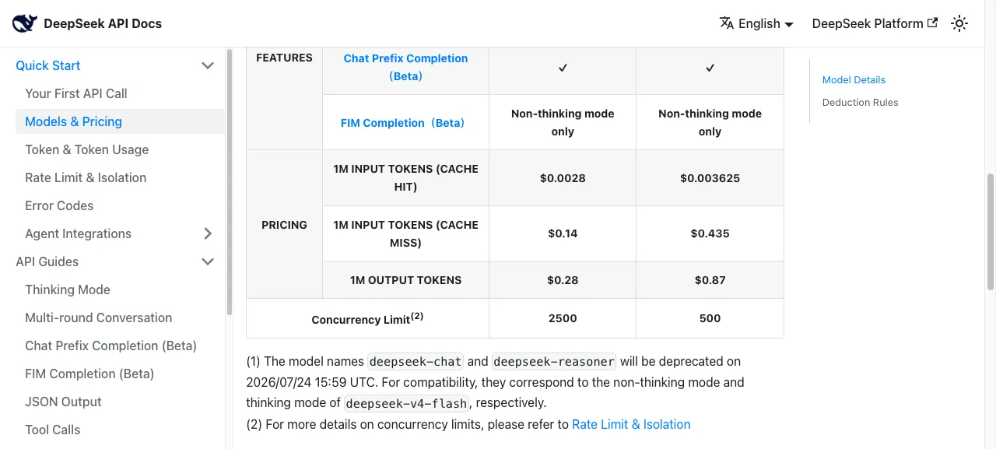
Task: Open Agent Integrations sidebar item
Action: click(x=78, y=233)
